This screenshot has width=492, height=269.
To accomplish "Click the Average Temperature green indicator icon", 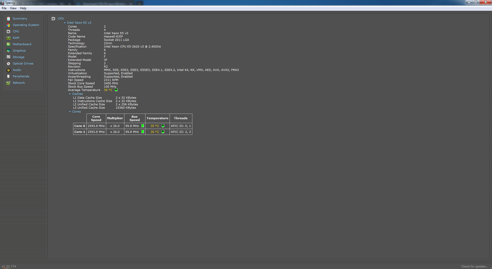I will [x=116, y=90].
